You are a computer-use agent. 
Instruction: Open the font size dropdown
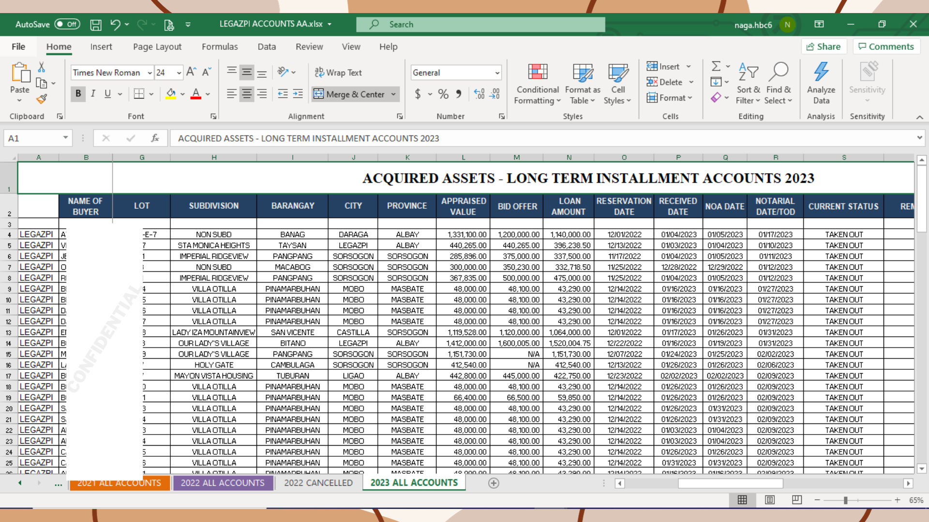click(x=179, y=72)
